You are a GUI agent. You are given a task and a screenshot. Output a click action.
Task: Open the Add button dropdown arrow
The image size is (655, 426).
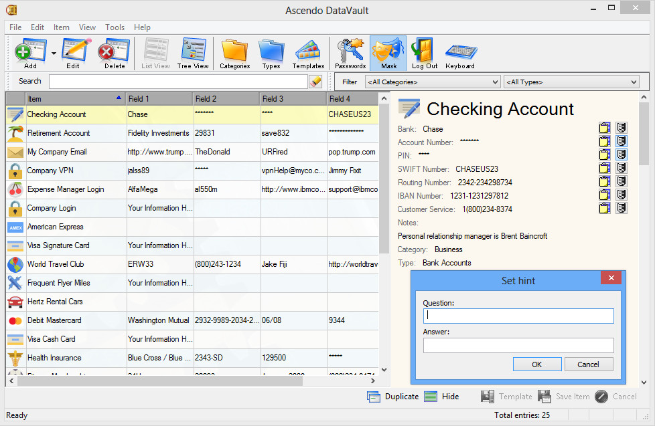click(54, 54)
